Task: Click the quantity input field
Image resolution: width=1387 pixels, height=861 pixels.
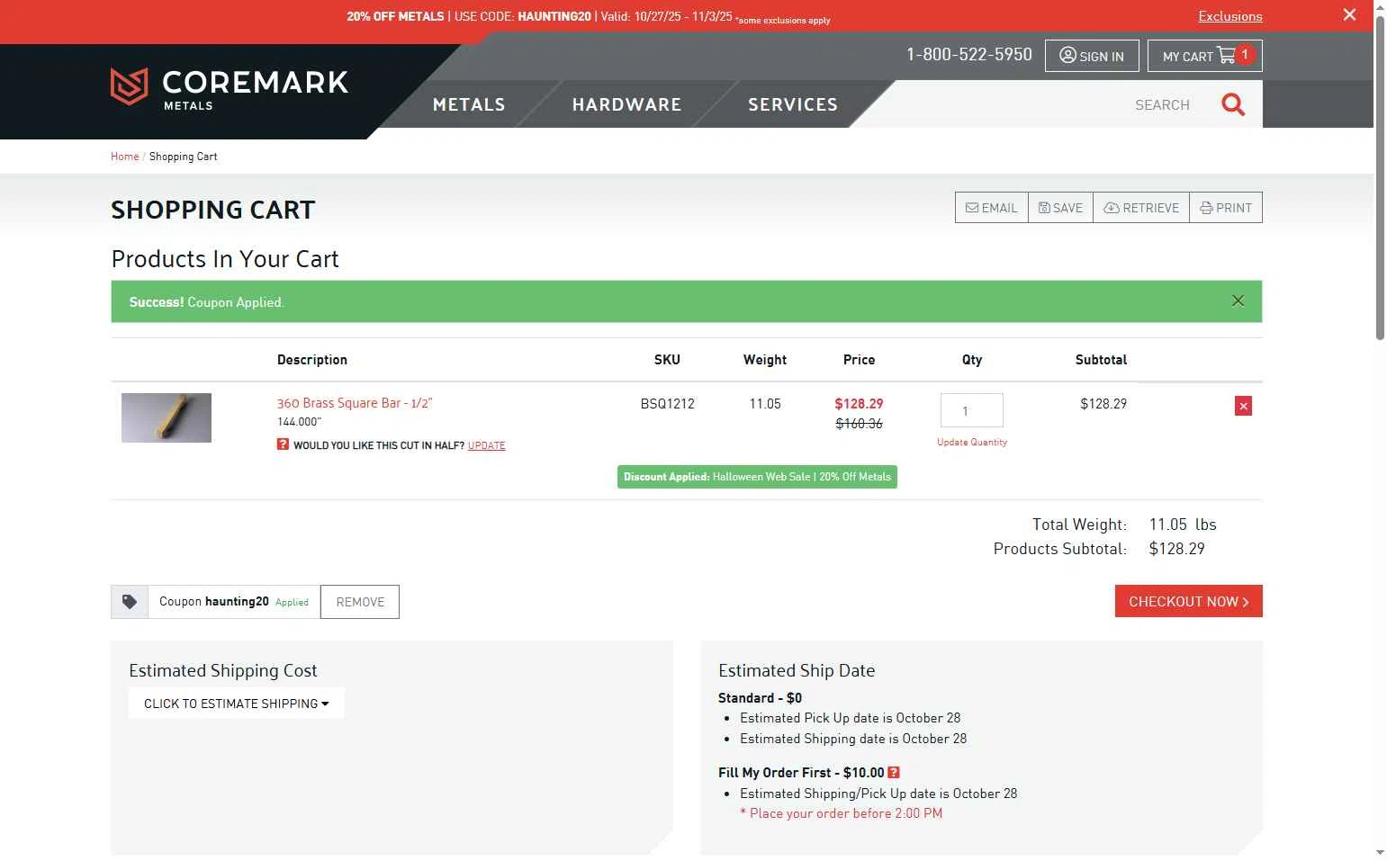Action: click(971, 410)
